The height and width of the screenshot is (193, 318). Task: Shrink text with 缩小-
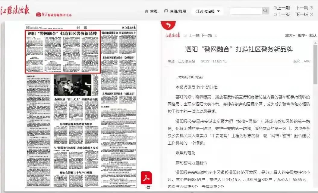point(302,35)
